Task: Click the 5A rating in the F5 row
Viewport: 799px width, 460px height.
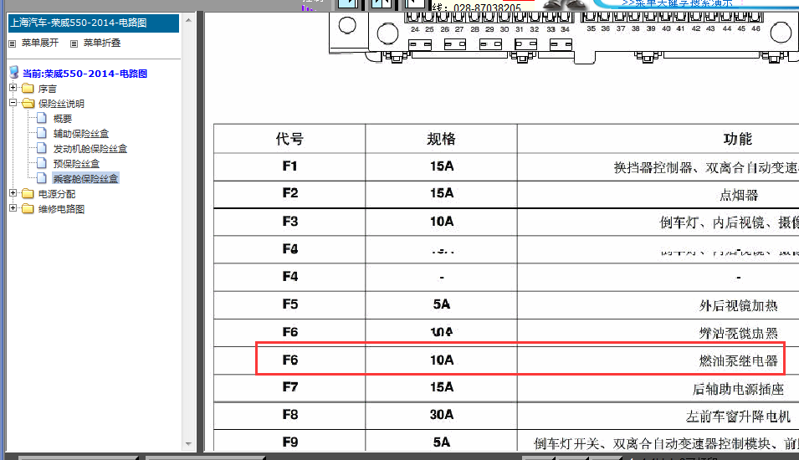Action: [441, 304]
